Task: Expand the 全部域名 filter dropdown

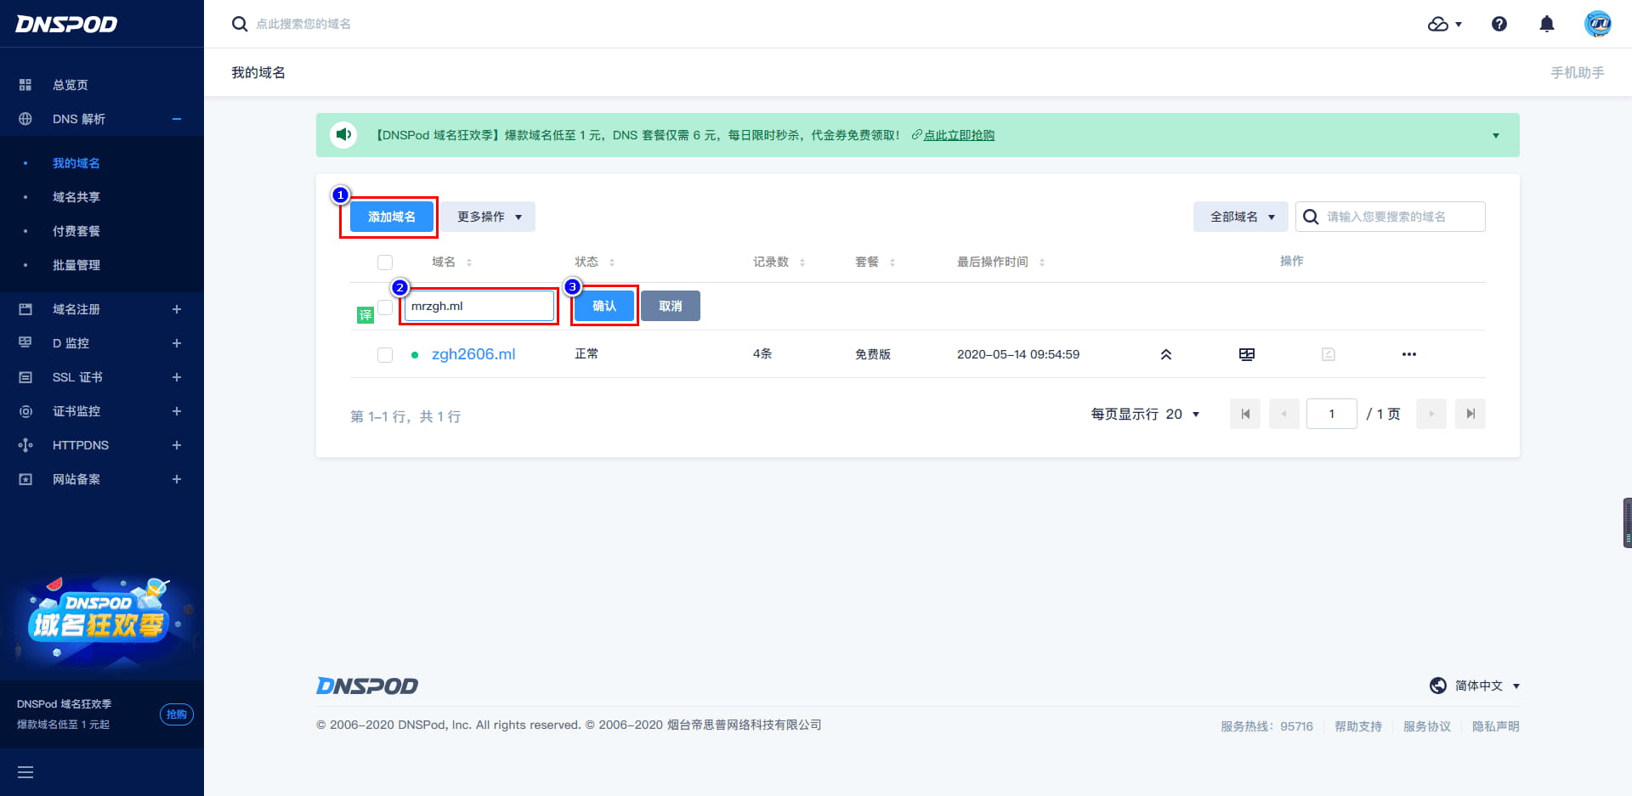Action: (1241, 217)
